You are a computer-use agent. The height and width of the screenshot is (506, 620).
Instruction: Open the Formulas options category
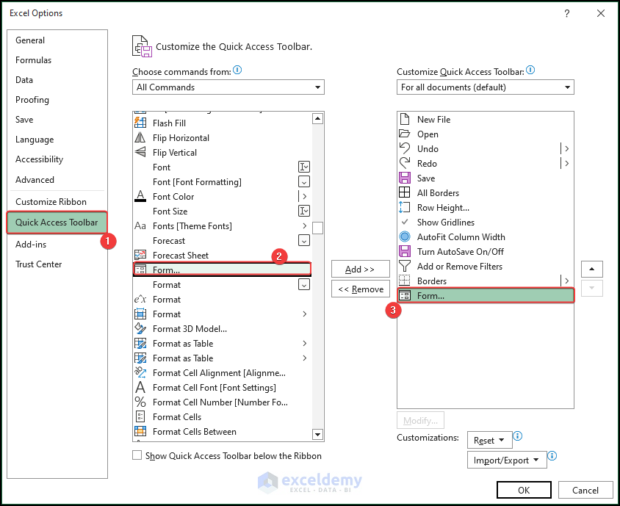click(33, 60)
